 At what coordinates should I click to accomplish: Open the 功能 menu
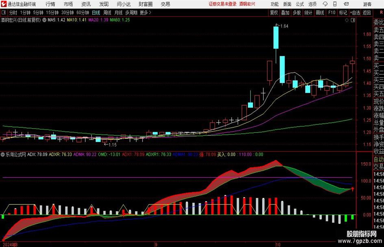(x=275, y=4)
